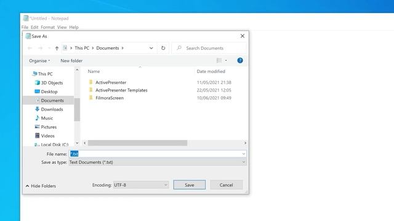Click the Save button
The height and width of the screenshot is (221, 394).
click(189, 185)
